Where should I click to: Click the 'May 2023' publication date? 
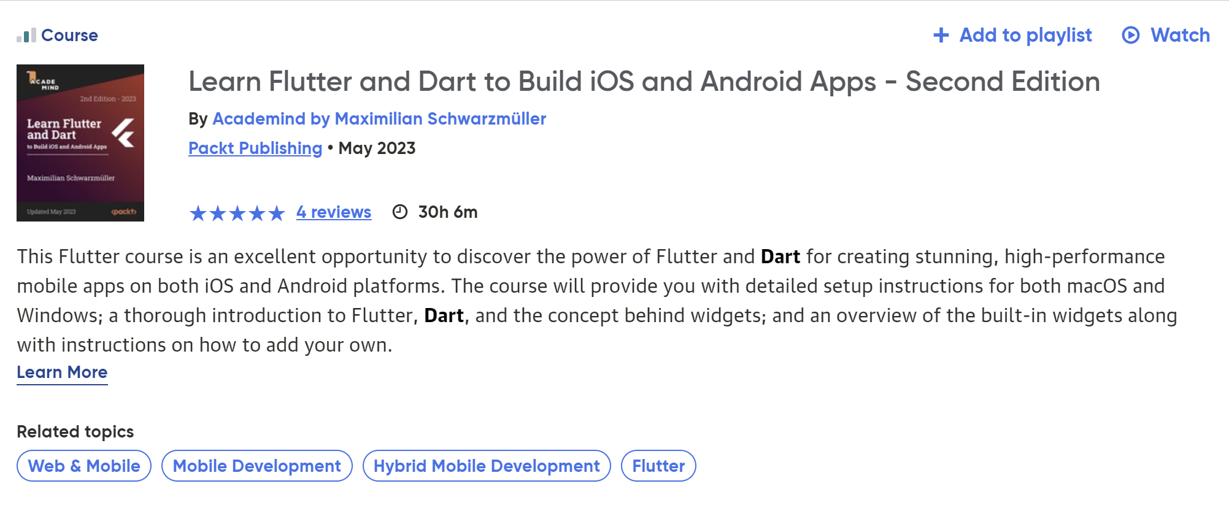coord(377,148)
